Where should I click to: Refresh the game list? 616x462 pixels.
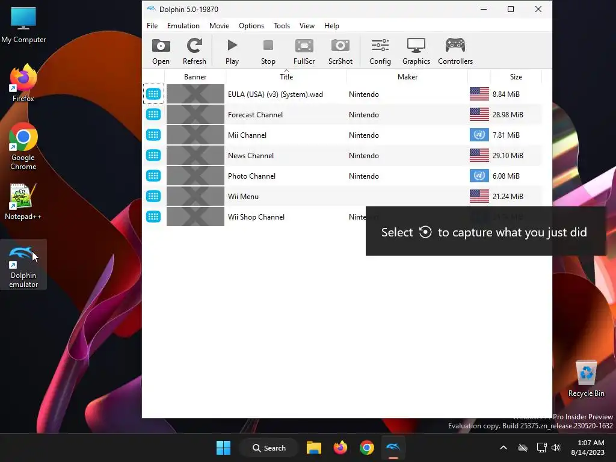[194, 52]
